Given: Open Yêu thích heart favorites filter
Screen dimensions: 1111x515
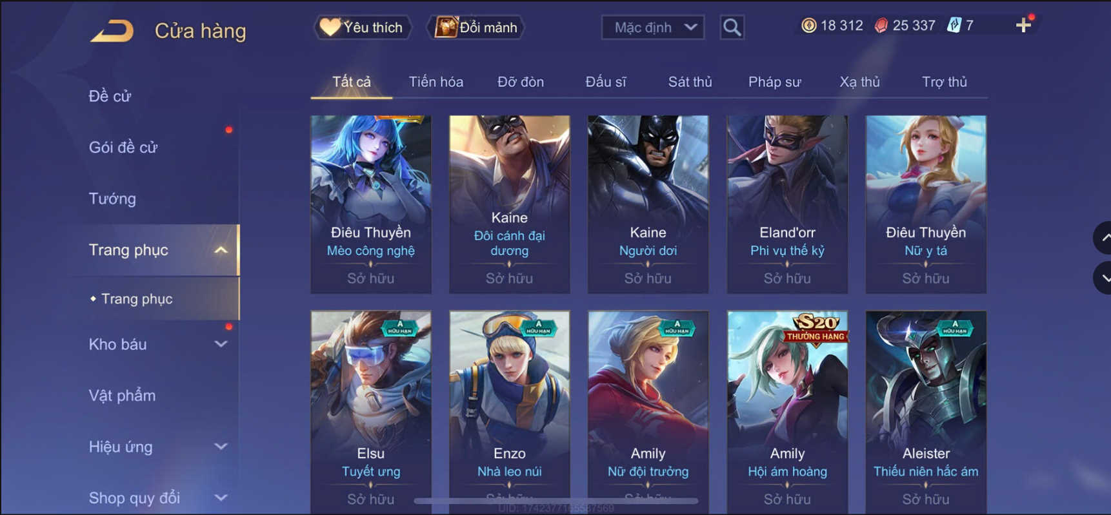Looking at the screenshot, I should tap(363, 27).
